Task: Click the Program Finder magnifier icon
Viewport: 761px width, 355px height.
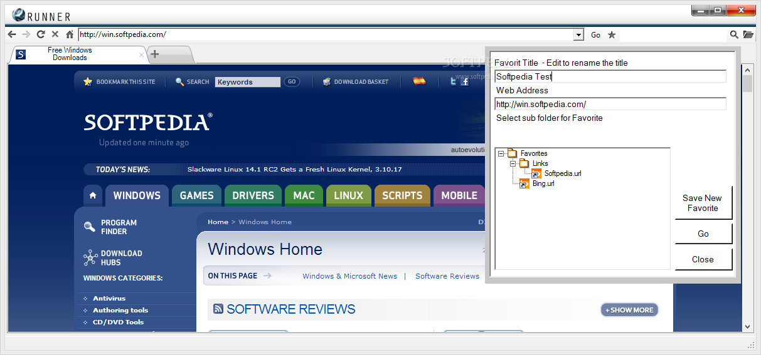Action: (90, 227)
